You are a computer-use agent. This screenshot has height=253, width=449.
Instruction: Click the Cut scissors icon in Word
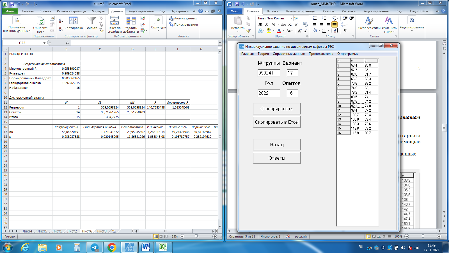248,18
